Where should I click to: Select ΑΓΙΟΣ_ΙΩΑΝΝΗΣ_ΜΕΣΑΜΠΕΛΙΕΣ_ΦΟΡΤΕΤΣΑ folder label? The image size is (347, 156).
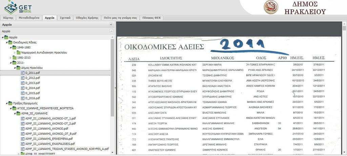point(45,108)
